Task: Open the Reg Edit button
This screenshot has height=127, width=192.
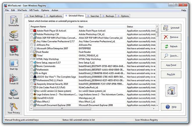Action: 171,74
